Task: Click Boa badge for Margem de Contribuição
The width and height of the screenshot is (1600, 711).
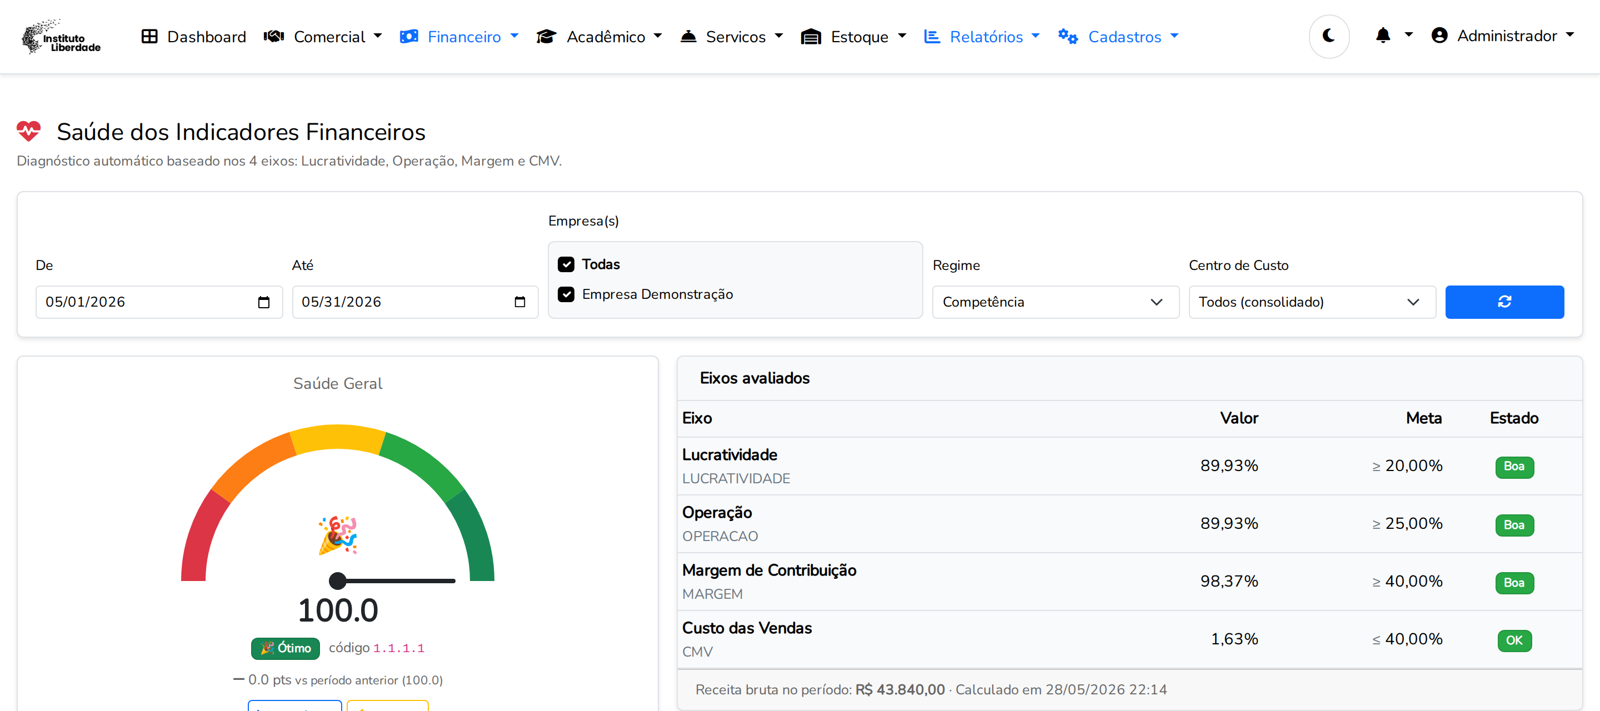Action: click(x=1514, y=583)
